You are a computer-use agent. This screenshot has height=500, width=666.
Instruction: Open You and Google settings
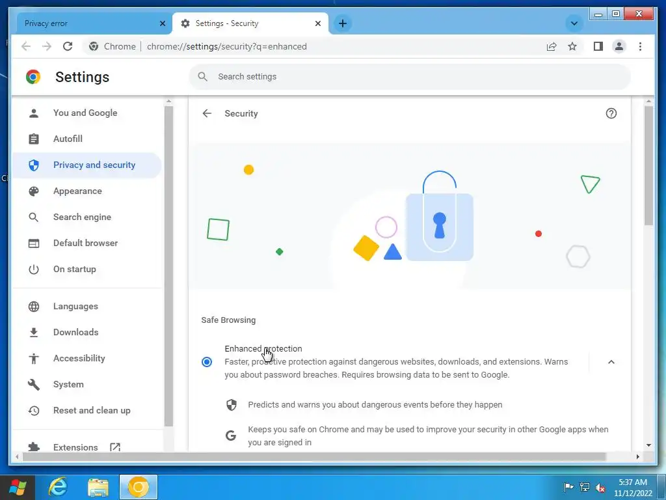[87, 113]
